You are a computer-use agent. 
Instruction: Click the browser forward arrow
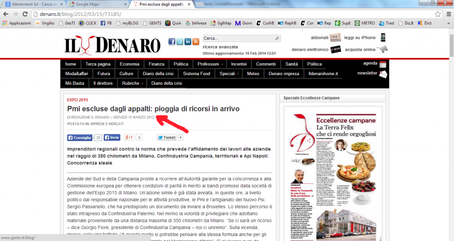[x=16, y=14]
